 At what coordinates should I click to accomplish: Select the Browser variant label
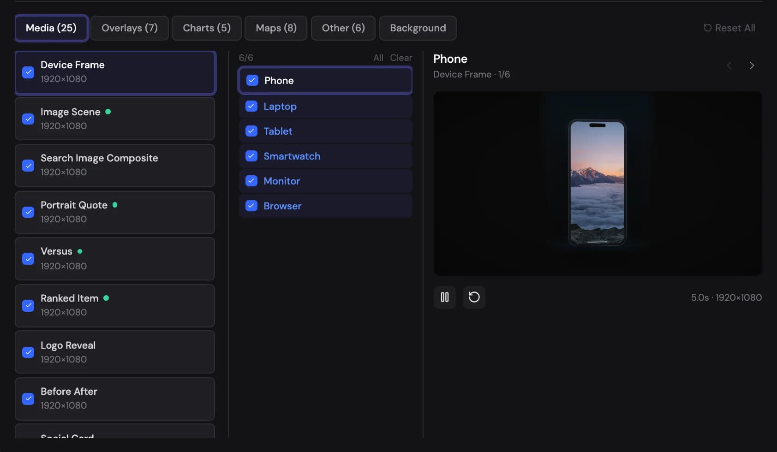(x=282, y=206)
